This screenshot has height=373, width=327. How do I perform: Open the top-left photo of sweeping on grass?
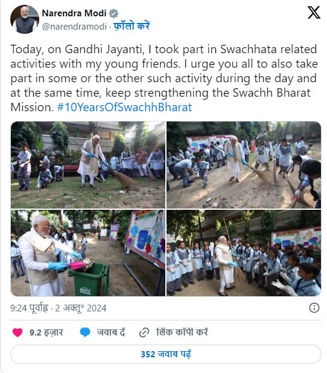88,165
